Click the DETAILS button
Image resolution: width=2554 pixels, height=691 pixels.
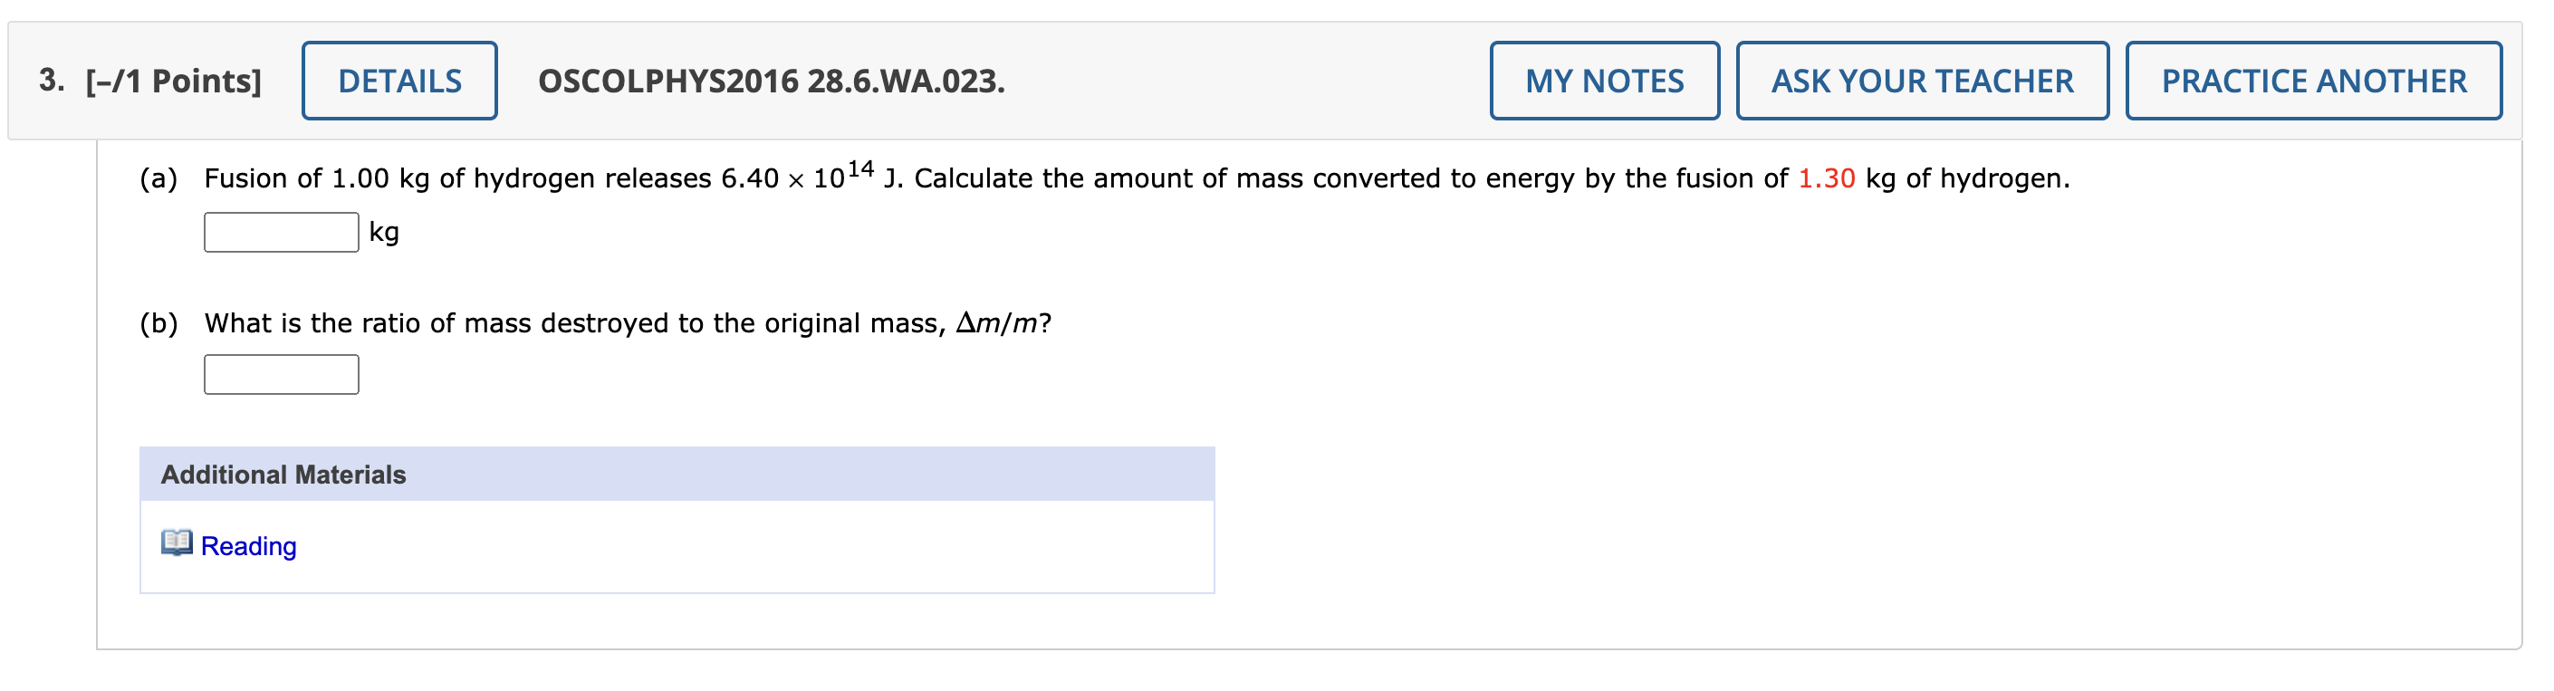click(x=398, y=81)
